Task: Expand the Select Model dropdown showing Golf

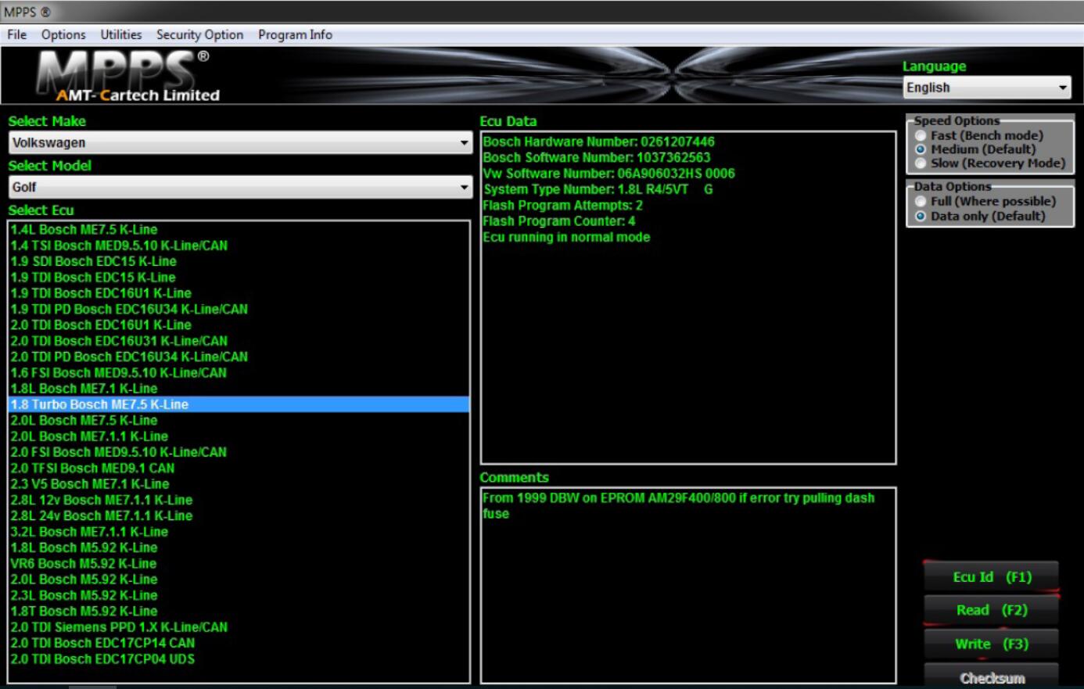Action: tap(240, 187)
